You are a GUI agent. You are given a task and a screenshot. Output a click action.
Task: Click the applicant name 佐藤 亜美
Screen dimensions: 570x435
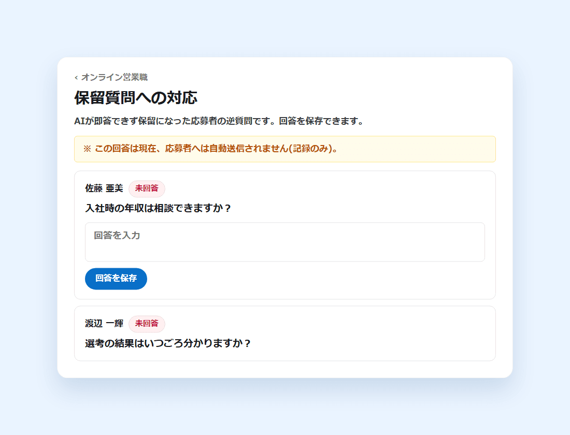coord(104,189)
